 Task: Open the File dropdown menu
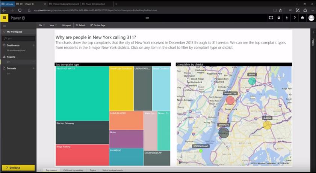pyautogui.click(x=41, y=25)
